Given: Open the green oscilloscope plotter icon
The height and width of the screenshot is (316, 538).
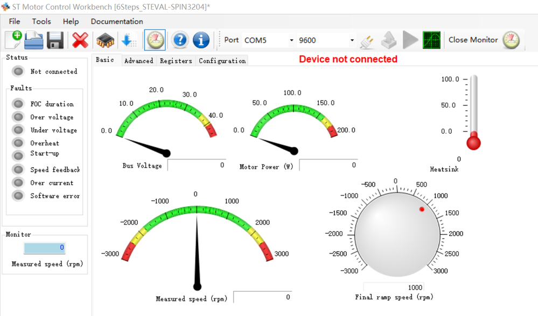Looking at the screenshot, I should [431, 40].
